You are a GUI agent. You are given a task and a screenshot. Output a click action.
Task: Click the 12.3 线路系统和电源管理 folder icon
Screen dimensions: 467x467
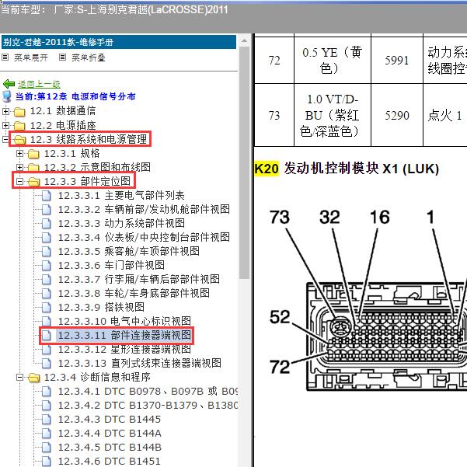pyautogui.click(x=19, y=139)
